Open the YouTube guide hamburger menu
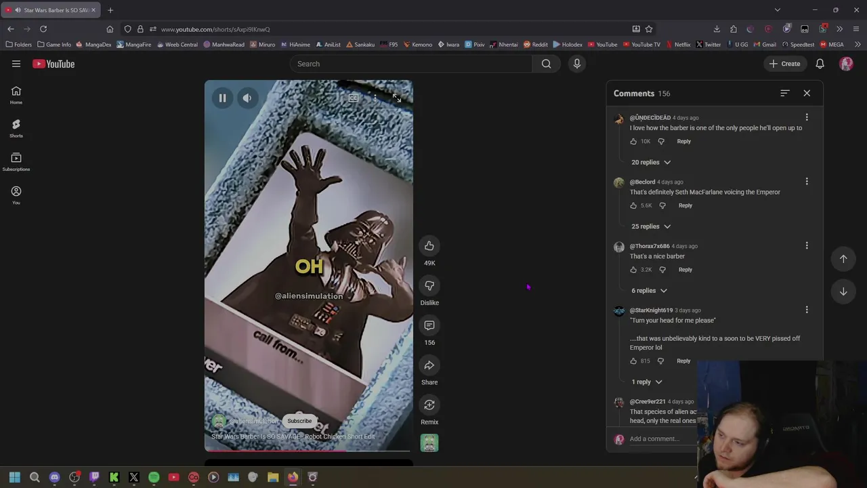The width and height of the screenshot is (867, 488). click(16, 64)
